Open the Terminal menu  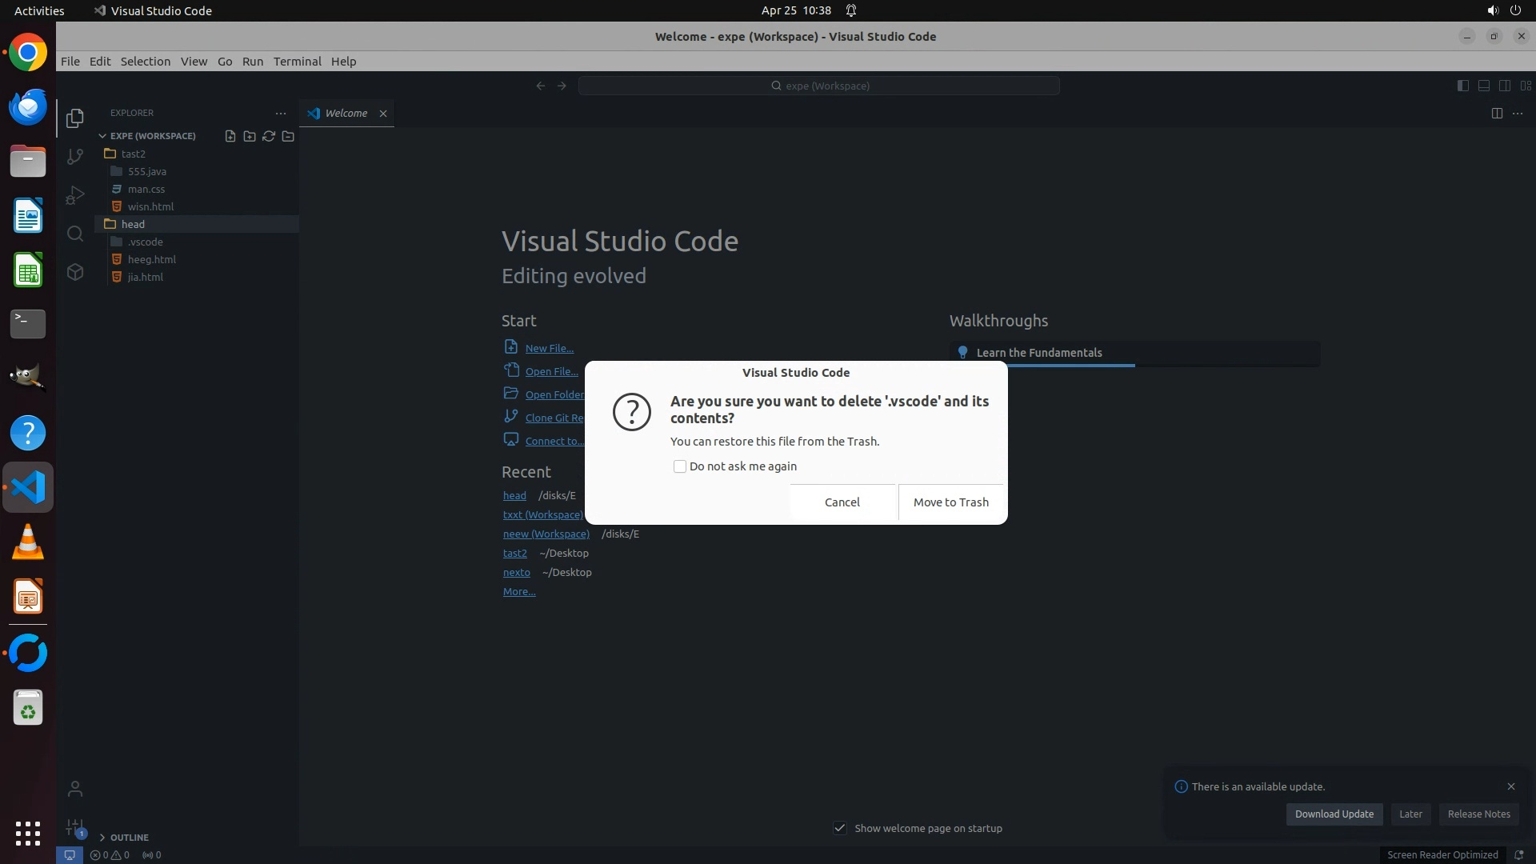pyautogui.click(x=297, y=62)
